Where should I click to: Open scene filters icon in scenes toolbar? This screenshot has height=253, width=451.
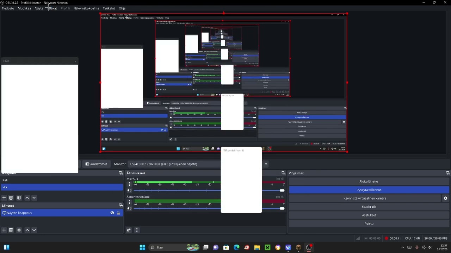19,198
